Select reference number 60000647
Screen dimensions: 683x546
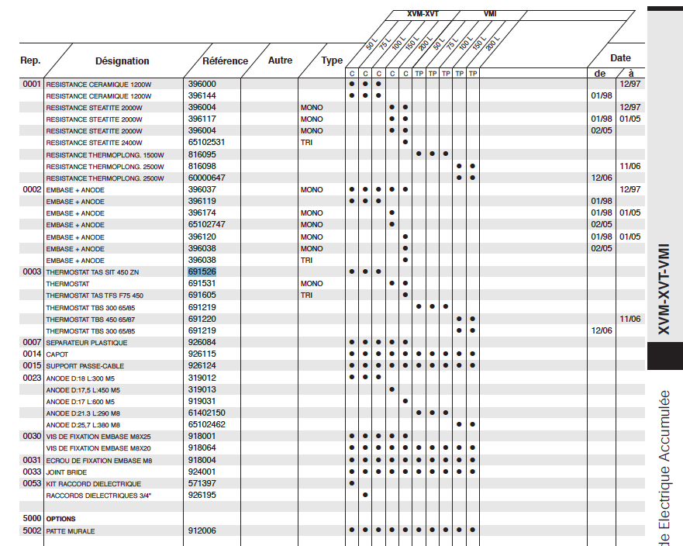click(206, 178)
